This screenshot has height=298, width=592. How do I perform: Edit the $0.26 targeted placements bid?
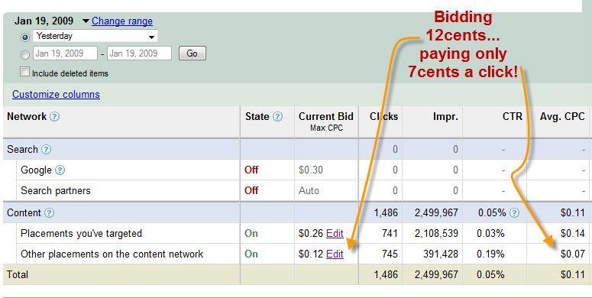pos(335,233)
